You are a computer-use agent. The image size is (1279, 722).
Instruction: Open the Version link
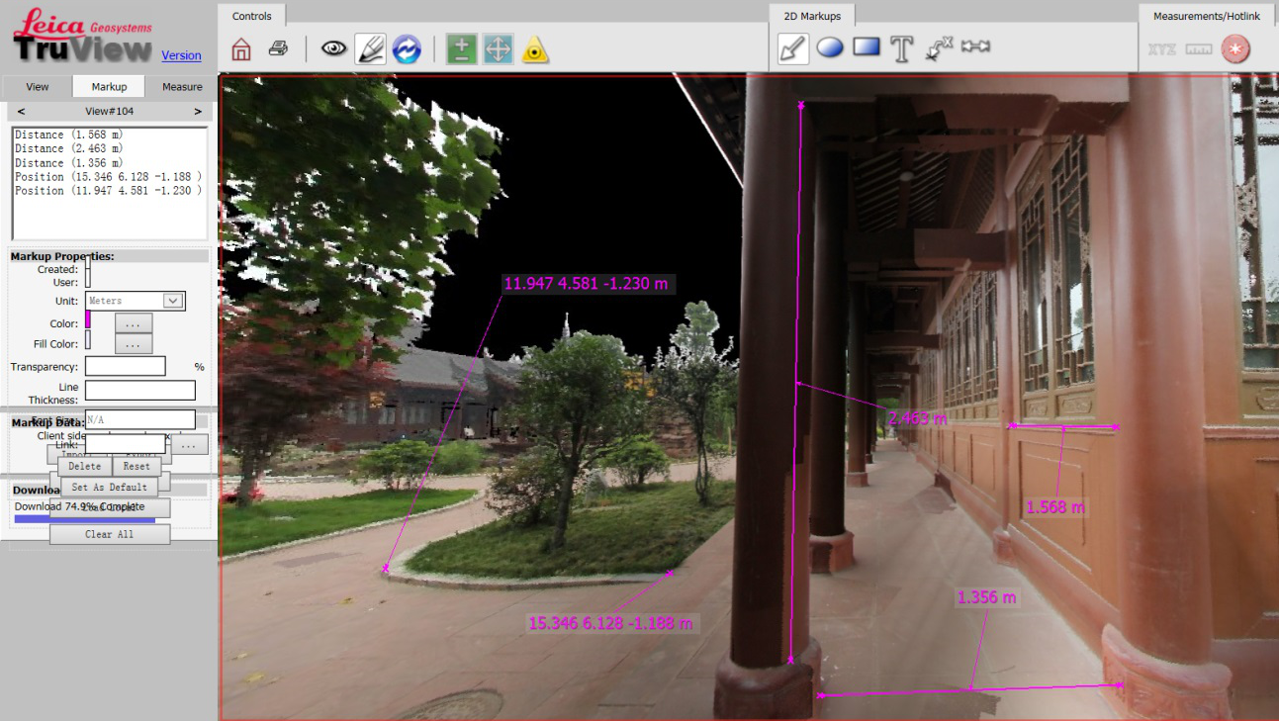(181, 55)
